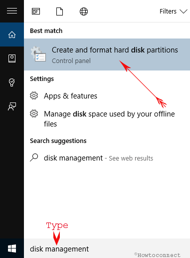This screenshot has height=258, width=190.
Task: Open the Notebook icon in sidebar
Action: 12,58
